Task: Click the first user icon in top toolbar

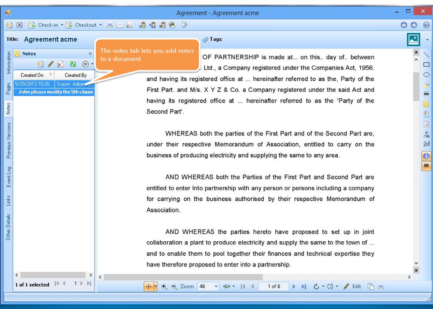Action: click(143, 25)
